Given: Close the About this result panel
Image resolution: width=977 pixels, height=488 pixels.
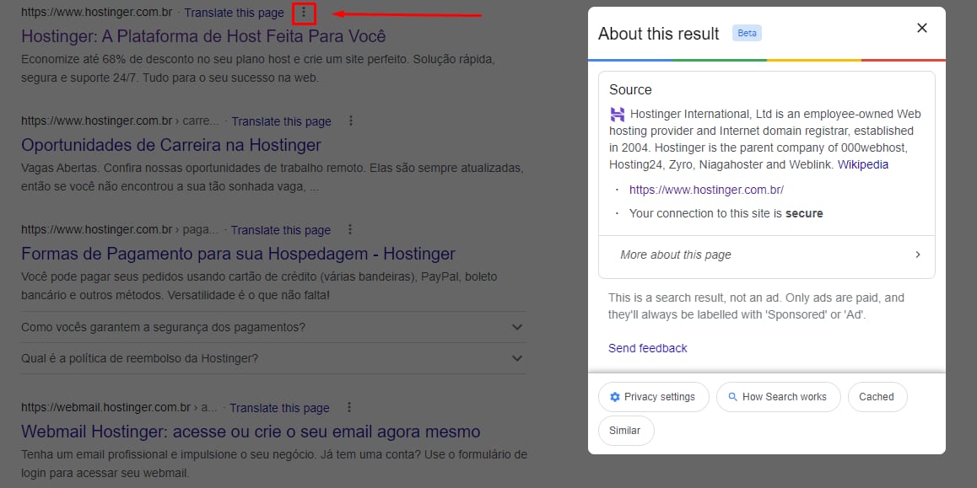Looking at the screenshot, I should point(921,28).
